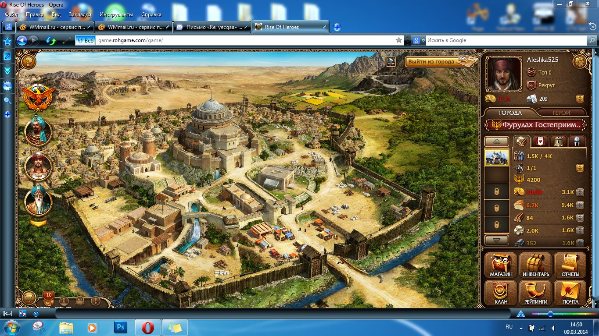Select the white-bearded hero portrait

[x=39, y=201]
